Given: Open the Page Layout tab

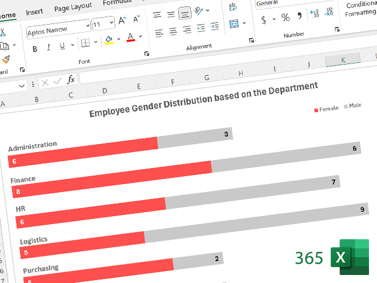Looking at the screenshot, I should pyautogui.click(x=73, y=8).
